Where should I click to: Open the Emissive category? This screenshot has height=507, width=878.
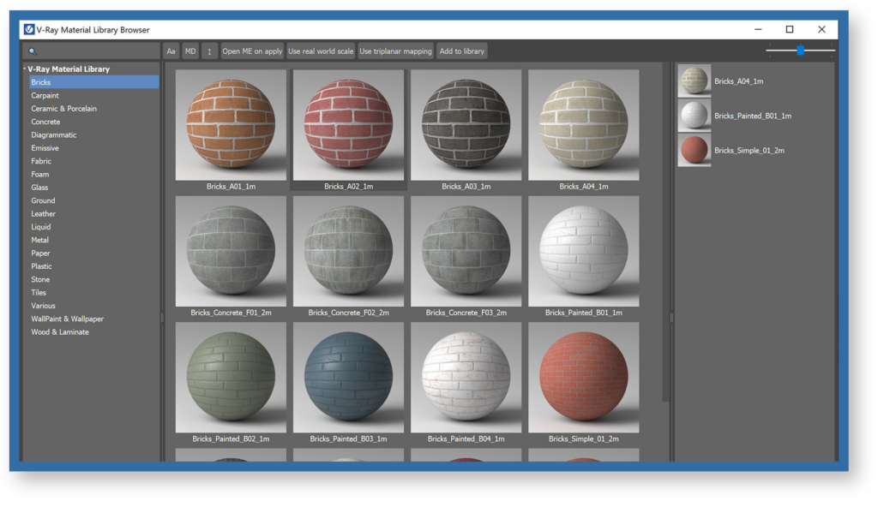(x=45, y=148)
